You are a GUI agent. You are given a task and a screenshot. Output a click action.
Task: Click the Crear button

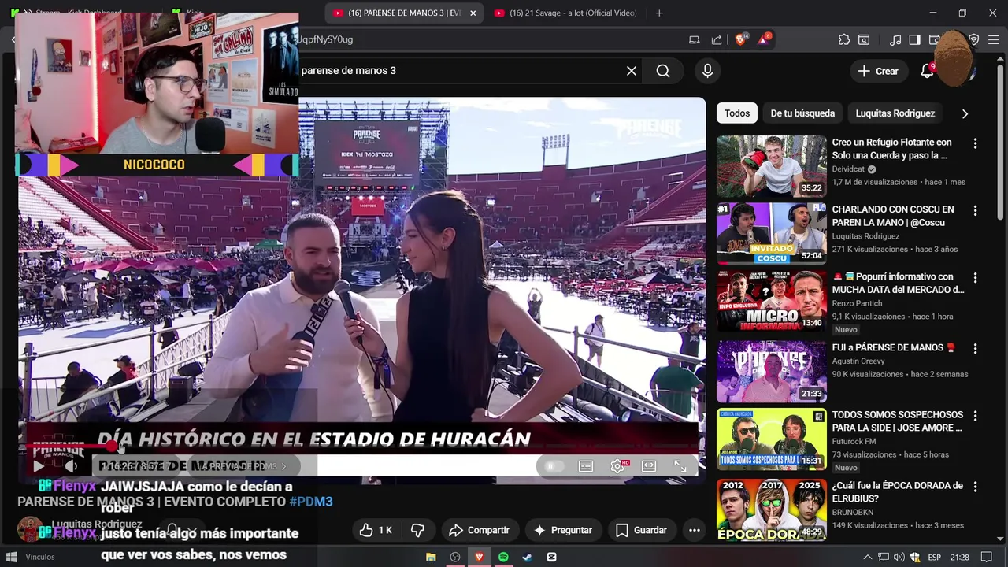[879, 71]
